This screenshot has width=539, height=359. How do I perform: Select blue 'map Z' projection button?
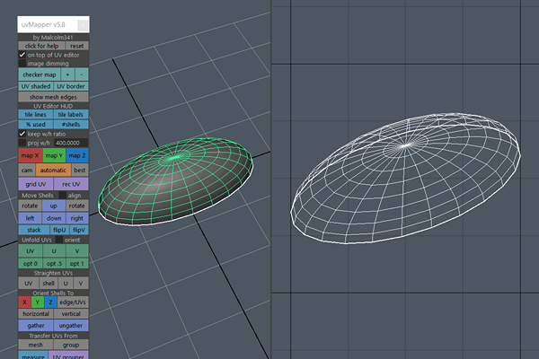77,156
